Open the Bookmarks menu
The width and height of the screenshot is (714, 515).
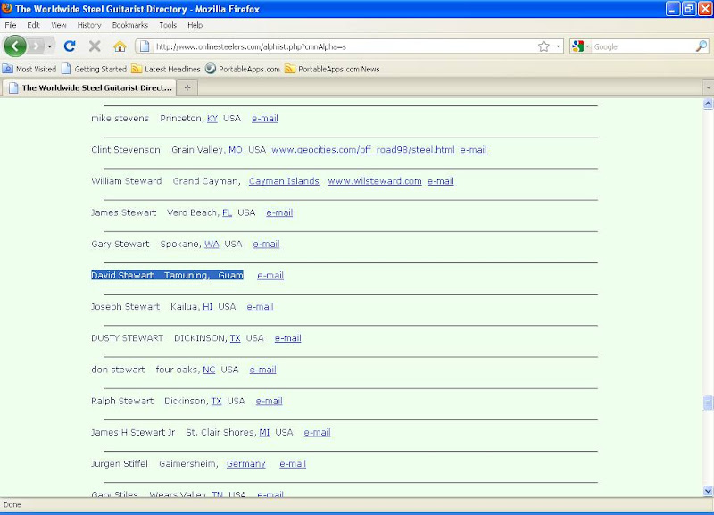coord(130,25)
